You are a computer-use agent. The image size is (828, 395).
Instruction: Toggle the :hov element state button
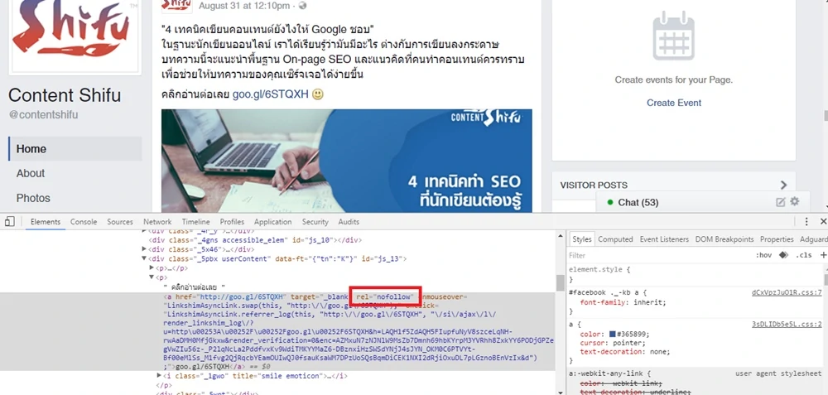(763, 255)
